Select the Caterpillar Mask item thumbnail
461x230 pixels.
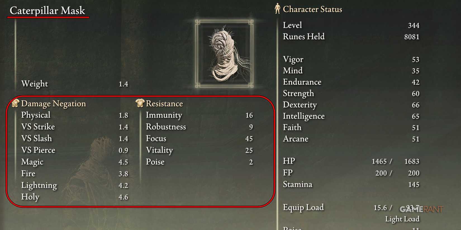tap(224, 54)
